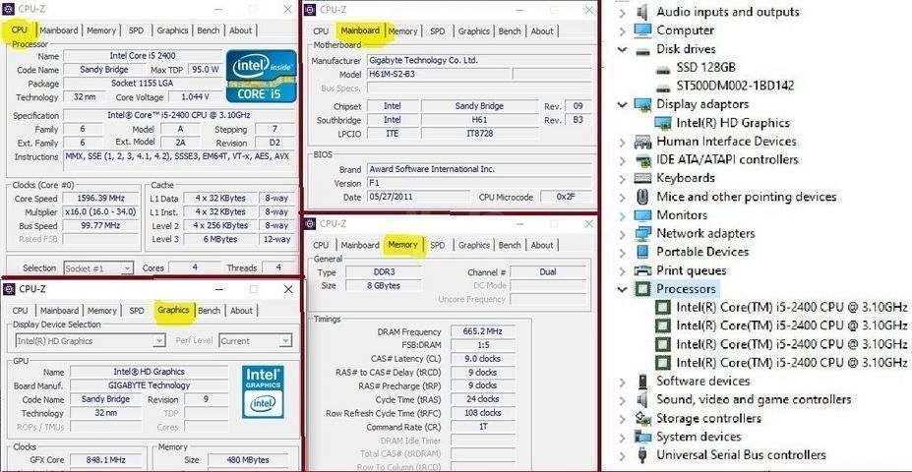Viewport: 912px width, 472px height.
Task: Click the Processors category chip icon
Action: [x=642, y=288]
